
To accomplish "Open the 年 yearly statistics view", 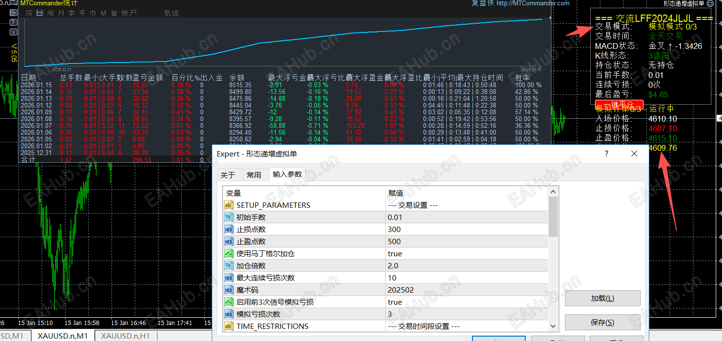I will click(x=82, y=13).
